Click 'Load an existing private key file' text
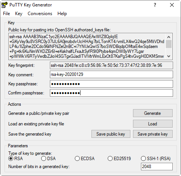This screenshot has width=181, height=176. point(36,124)
